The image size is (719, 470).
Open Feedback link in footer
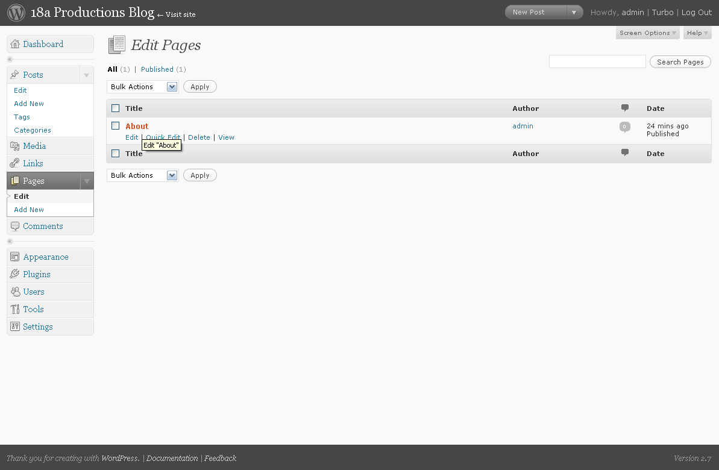[x=220, y=458]
